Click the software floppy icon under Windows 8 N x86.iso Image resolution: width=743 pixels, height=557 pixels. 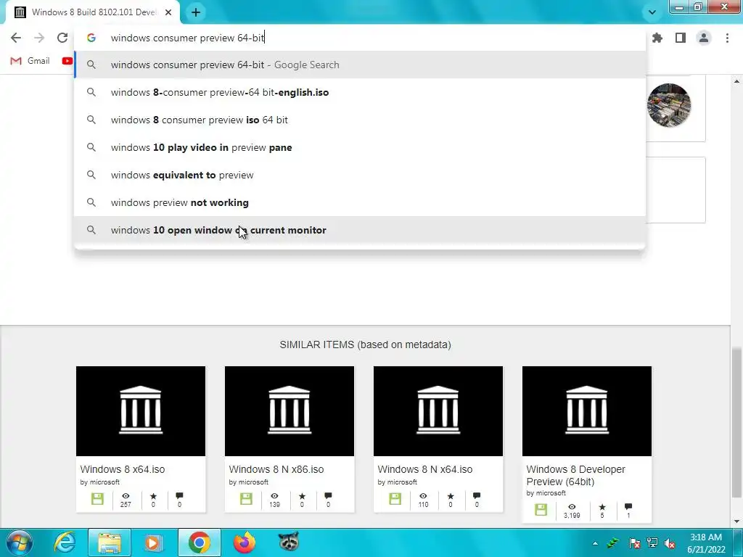(x=246, y=499)
